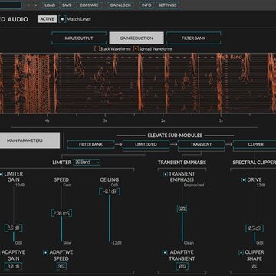Viewport: 276px width, 276px height.
Task: Toggle the ACTIVE bypass button
Action: 47,19
